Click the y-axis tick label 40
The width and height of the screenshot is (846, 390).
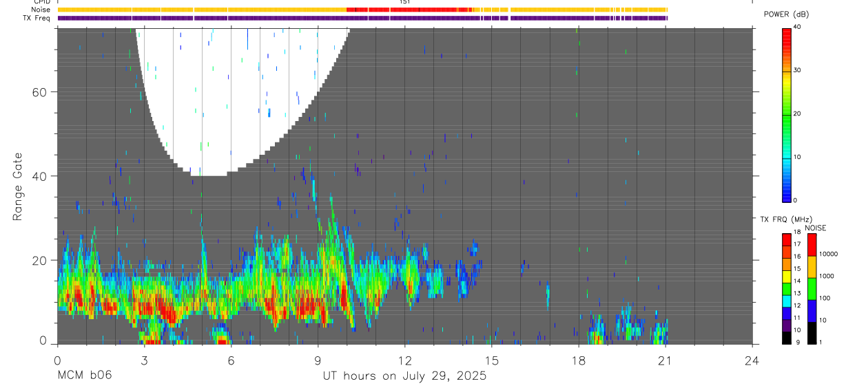coord(40,176)
